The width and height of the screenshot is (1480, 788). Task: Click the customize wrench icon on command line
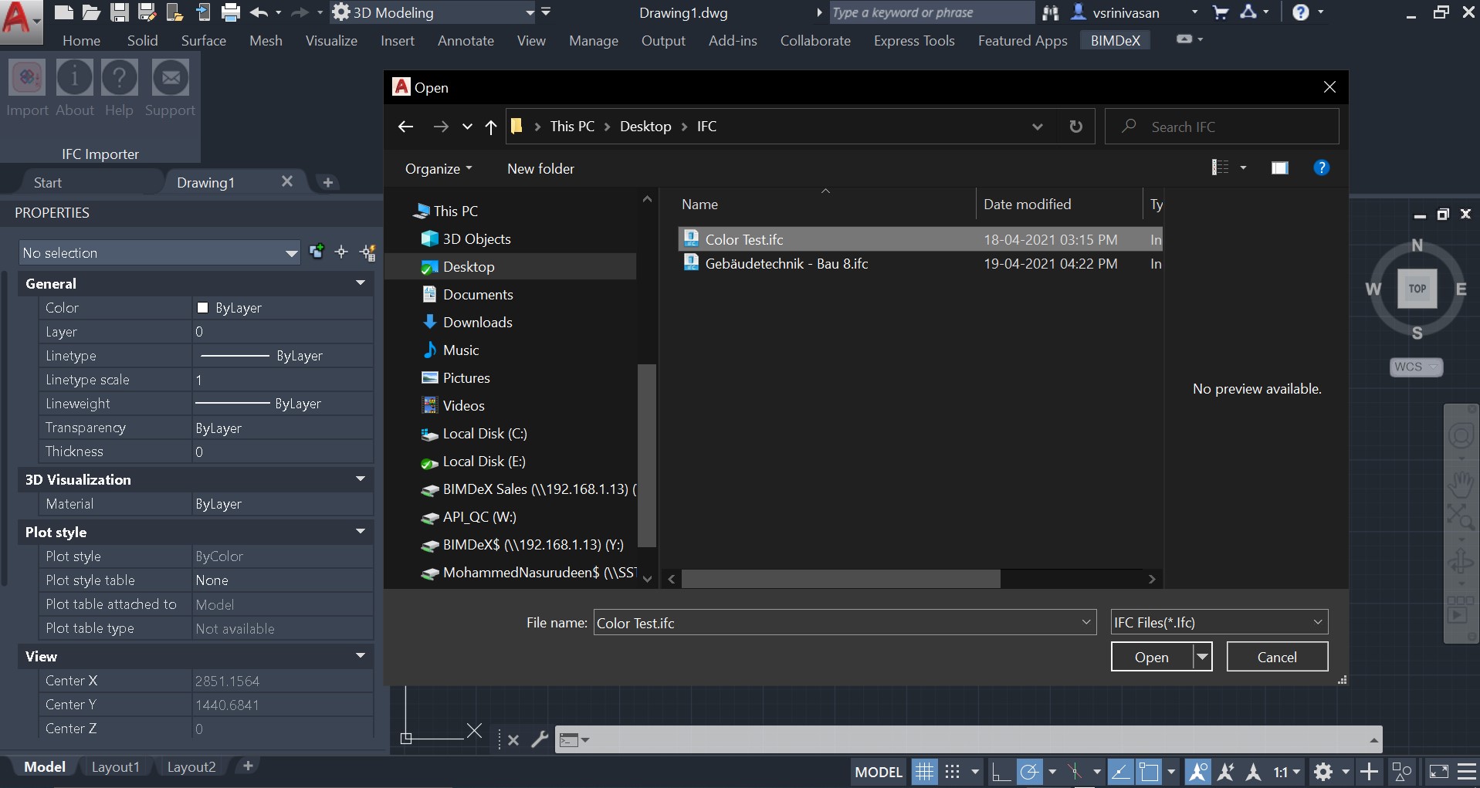click(540, 739)
